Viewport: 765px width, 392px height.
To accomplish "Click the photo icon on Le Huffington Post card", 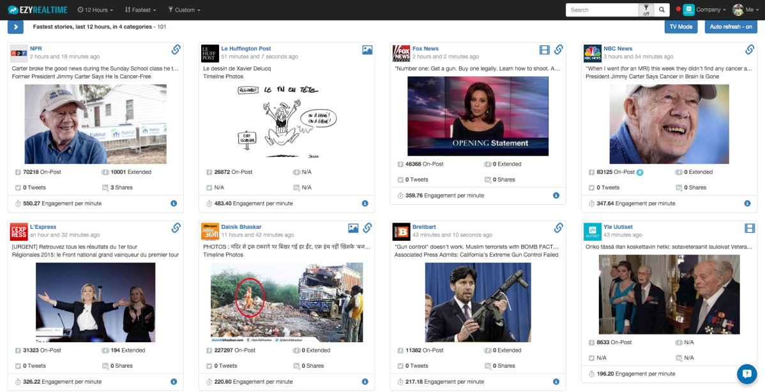I will click(367, 50).
